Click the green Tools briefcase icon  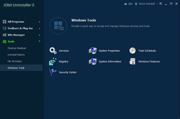pos(4,42)
